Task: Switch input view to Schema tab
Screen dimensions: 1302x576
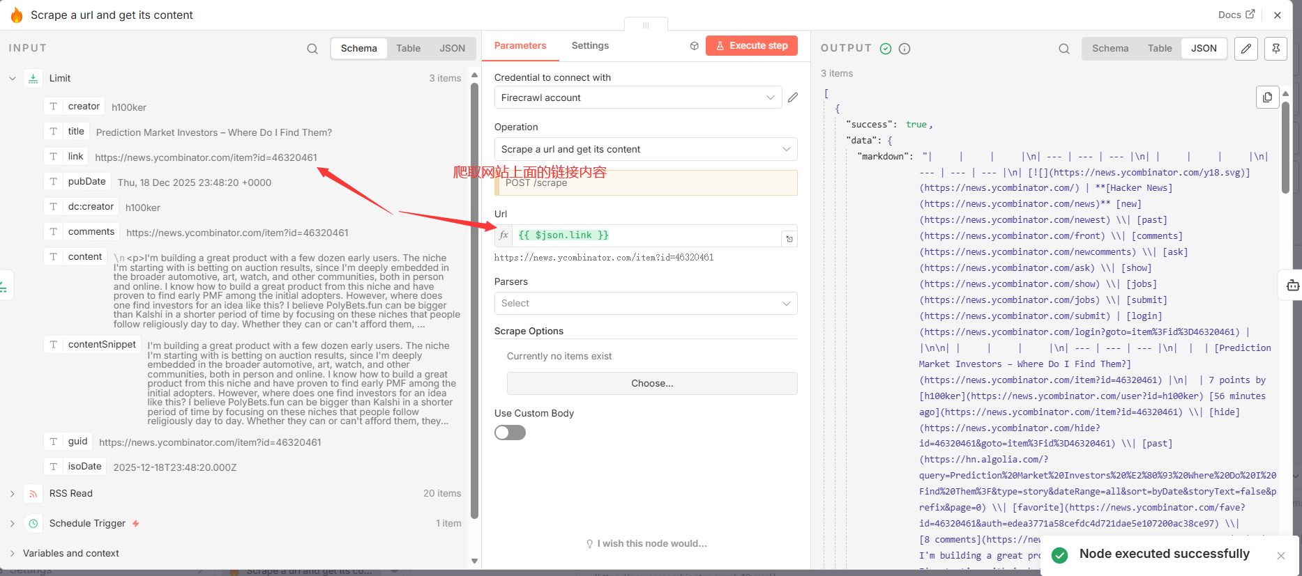Action: pyautogui.click(x=359, y=48)
